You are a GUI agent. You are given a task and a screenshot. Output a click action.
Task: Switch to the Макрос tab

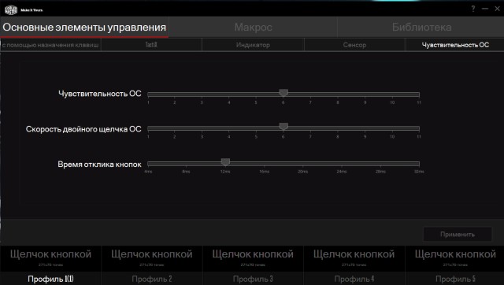(253, 28)
